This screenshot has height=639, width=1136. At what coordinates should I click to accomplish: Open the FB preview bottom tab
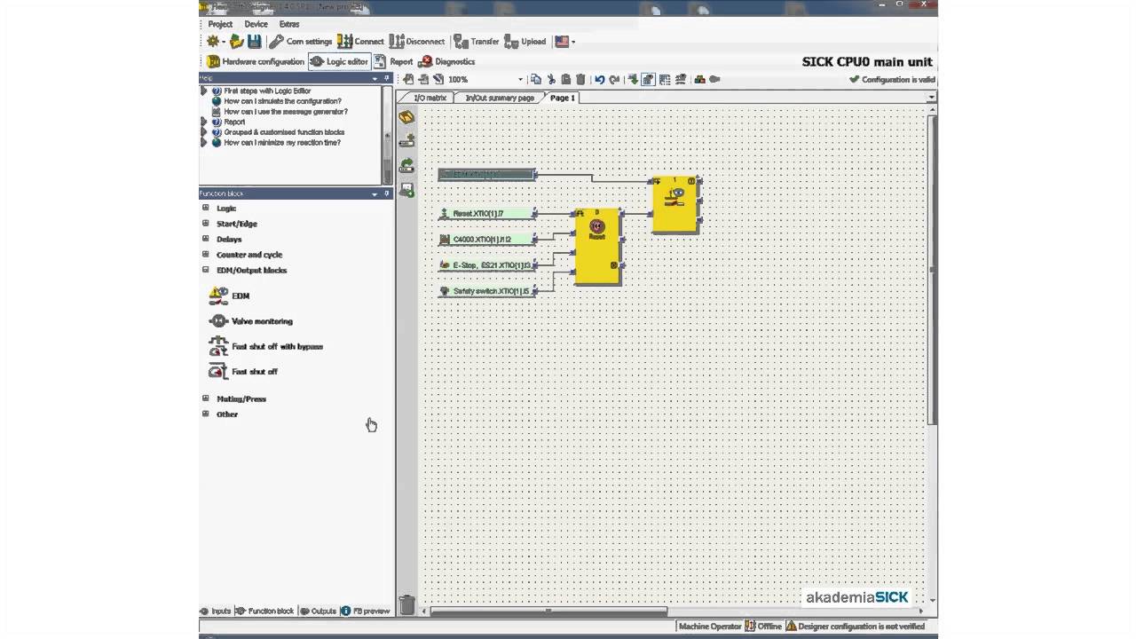(x=366, y=611)
